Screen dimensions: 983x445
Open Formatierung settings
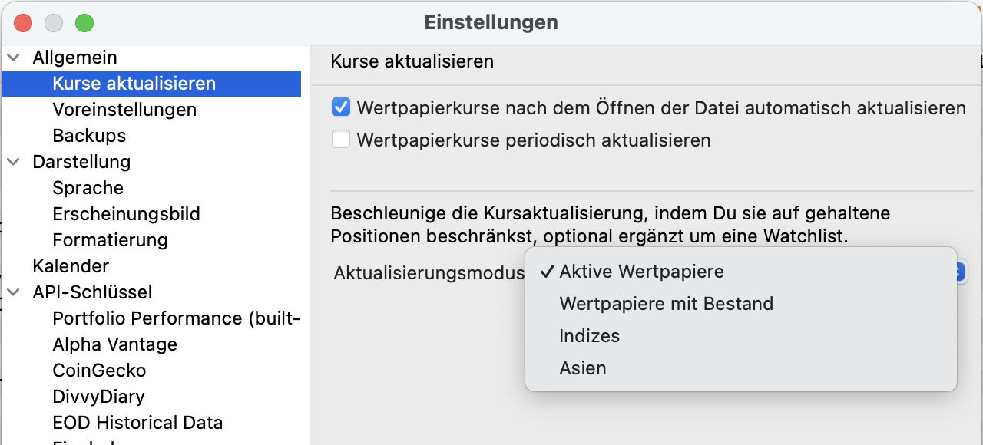coord(110,240)
